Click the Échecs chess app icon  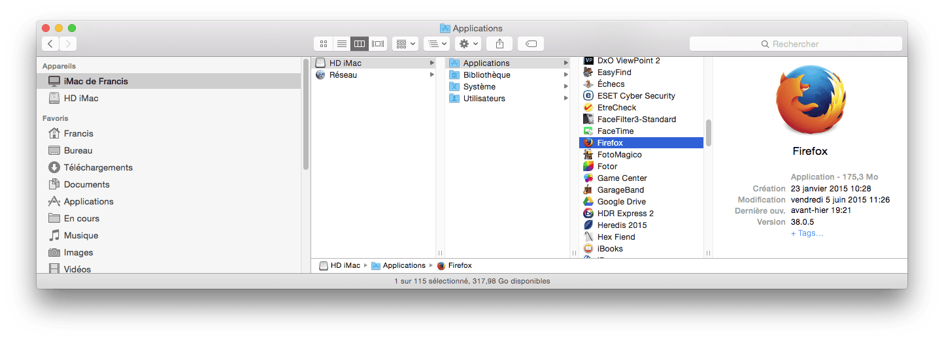pyautogui.click(x=588, y=84)
